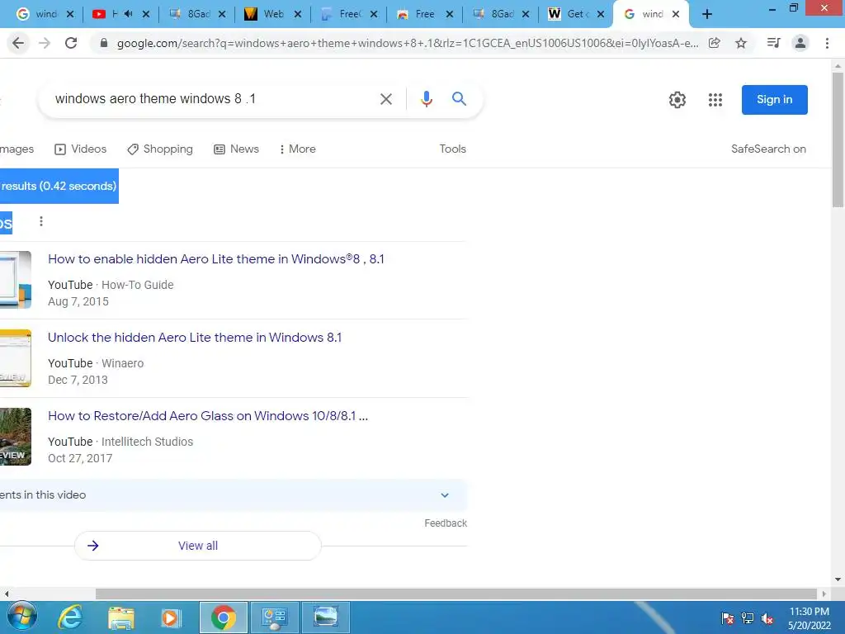Click the horizontal scrollbar thumb

coord(456,594)
